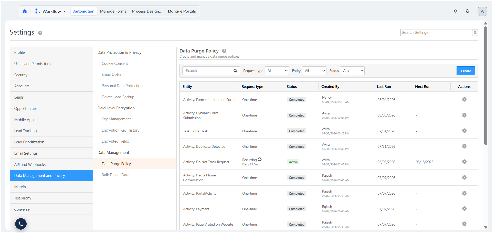Open Security settings
Image resolution: width=493 pixels, height=233 pixels.
pyautogui.click(x=51, y=75)
